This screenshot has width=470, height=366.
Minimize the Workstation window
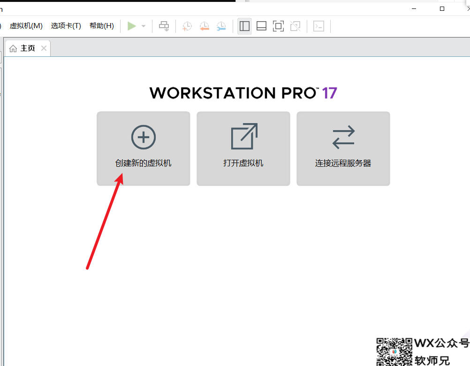(x=414, y=9)
